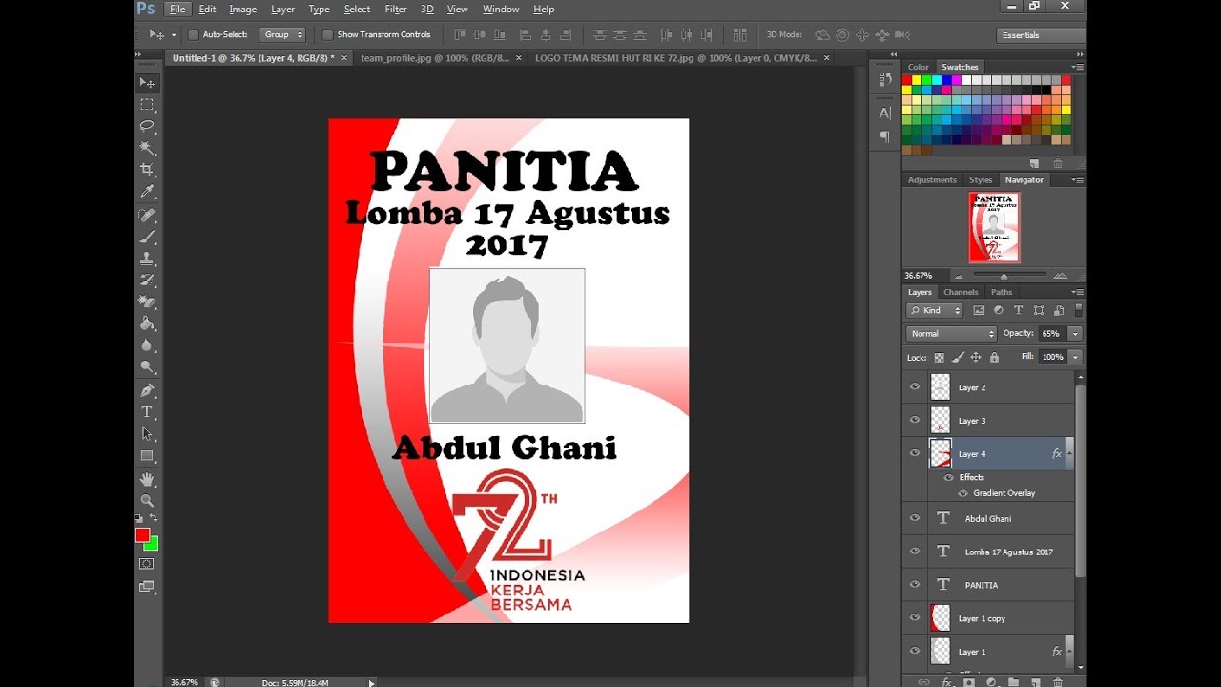Switch to the Paths tab
The height and width of the screenshot is (687, 1221).
point(1002,292)
